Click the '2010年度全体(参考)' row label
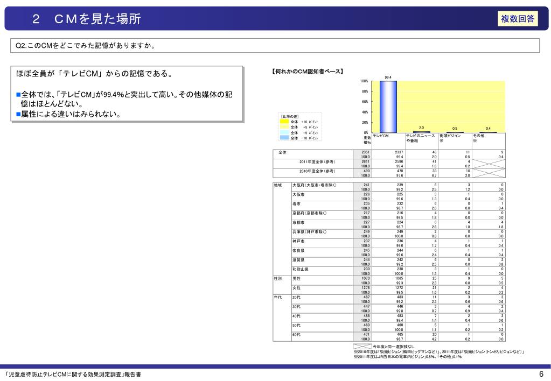The height and width of the screenshot is (381, 551). coord(317,171)
